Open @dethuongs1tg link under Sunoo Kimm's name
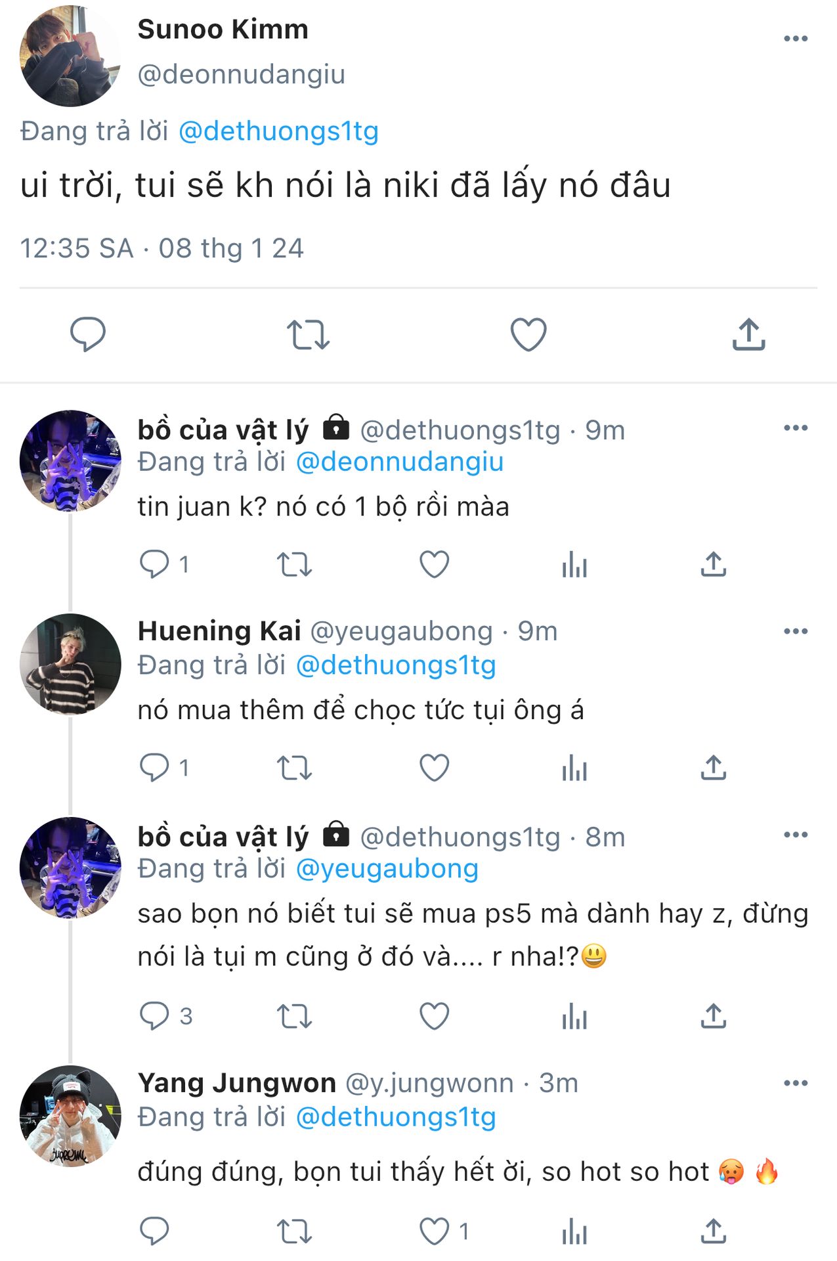Image resolution: width=837 pixels, height=1261 pixels. click(x=278, y=131)
